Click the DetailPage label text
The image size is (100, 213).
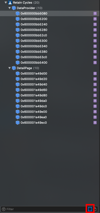[x=24, y=68]
